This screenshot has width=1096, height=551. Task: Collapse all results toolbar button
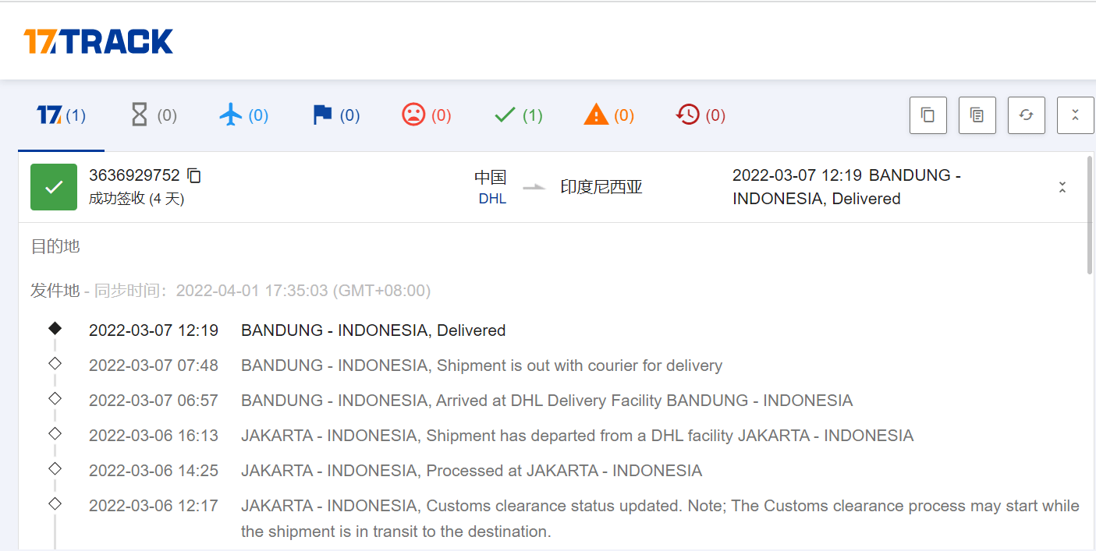pos(1076,115)
